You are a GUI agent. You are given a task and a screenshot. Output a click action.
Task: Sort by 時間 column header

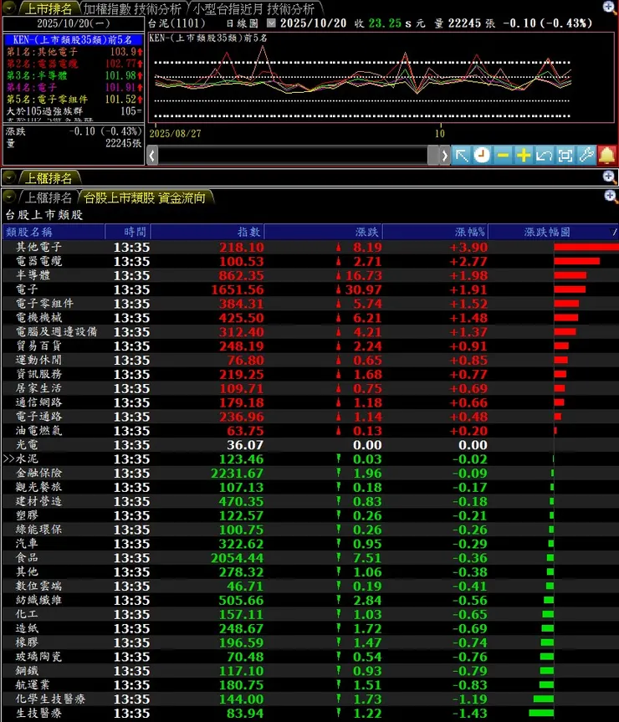127,232
